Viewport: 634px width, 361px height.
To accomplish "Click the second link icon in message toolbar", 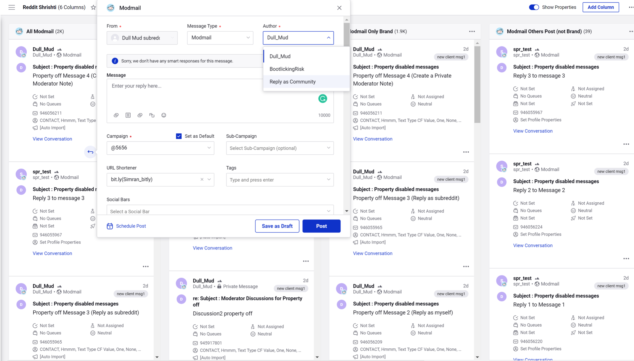I will point(140,115).
